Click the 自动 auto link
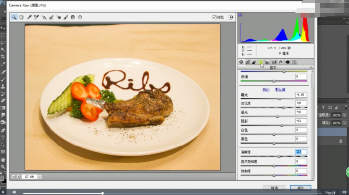This screenshot has height=195, width=349. click(x=266, y=89)
